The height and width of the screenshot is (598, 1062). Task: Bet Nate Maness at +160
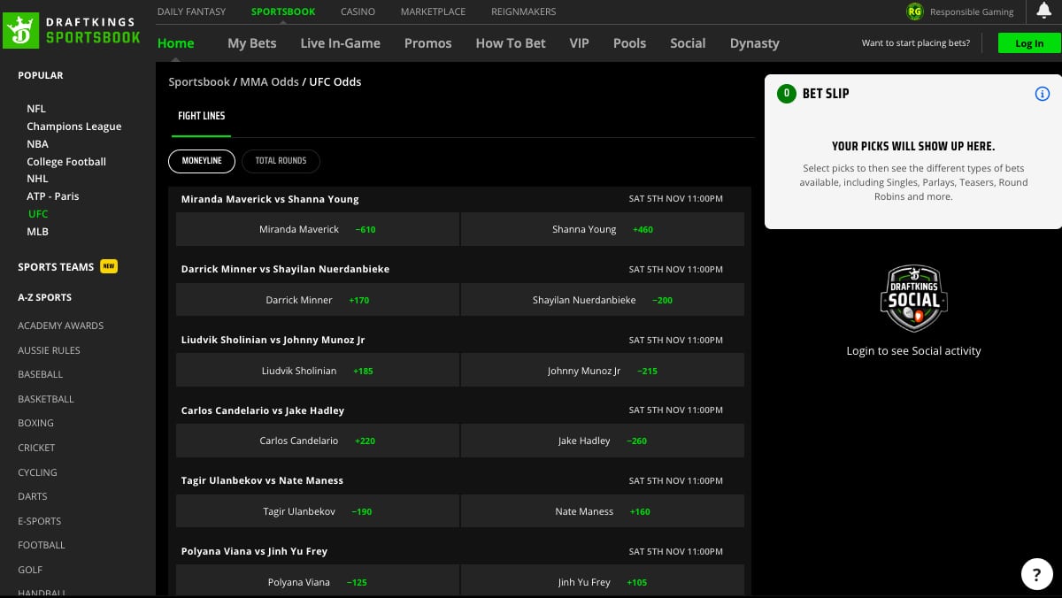click(x=603, y=511)
